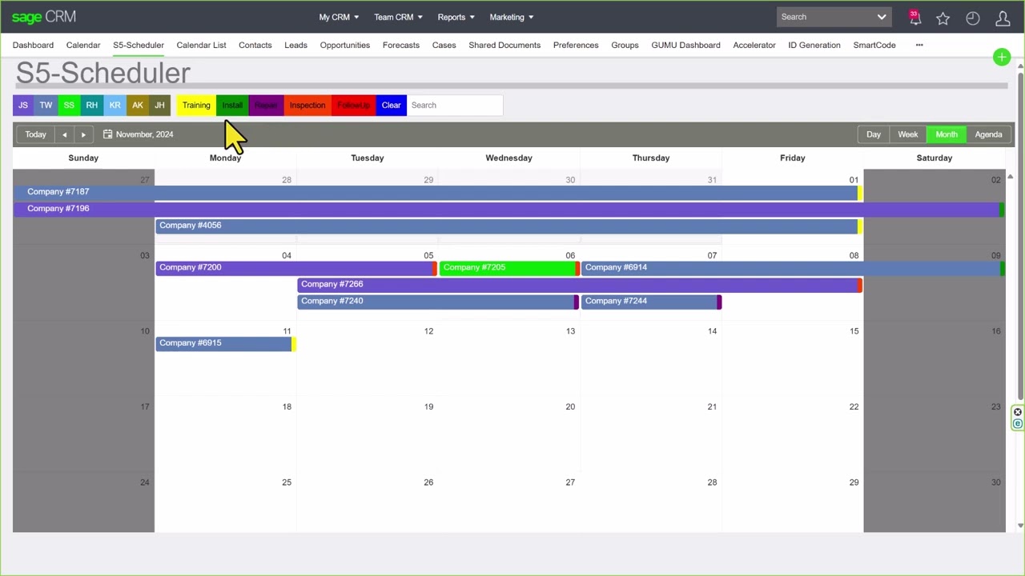The height and width of the screenshot is (576, 1025).
Task: Open the Dashboard tab
Action: point(33,45)
